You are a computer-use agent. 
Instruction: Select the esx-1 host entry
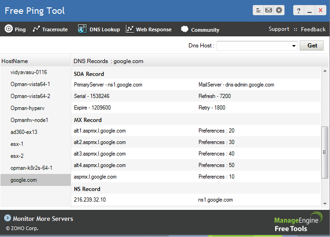click(17, 144)
